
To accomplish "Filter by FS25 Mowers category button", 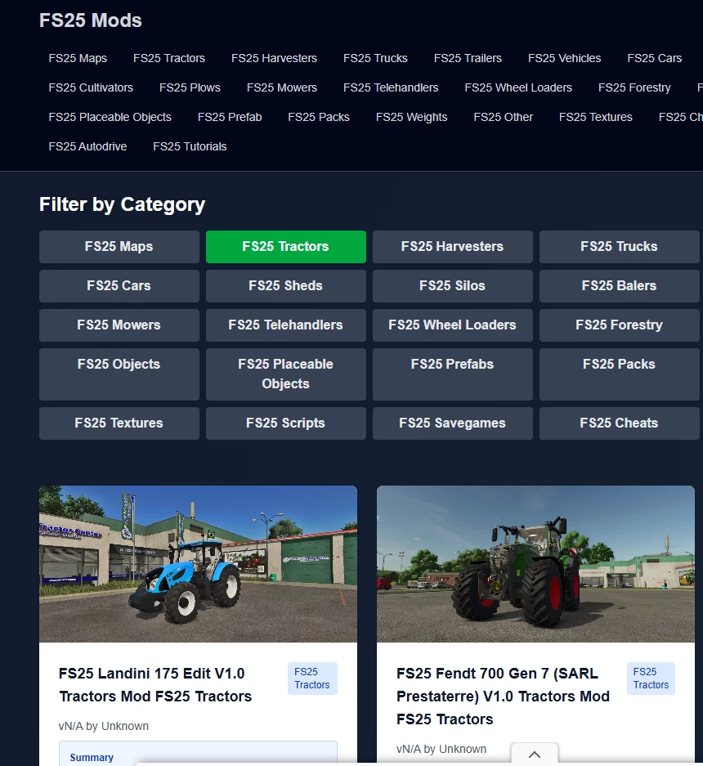I will click(x=119, y=325).
